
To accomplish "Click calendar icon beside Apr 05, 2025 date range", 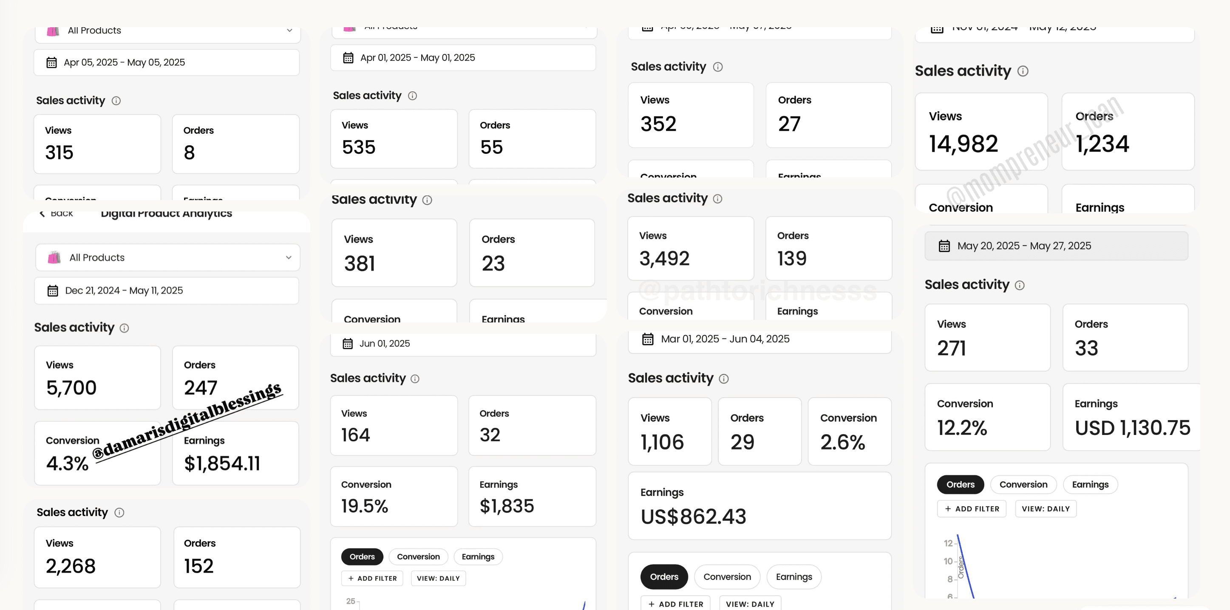I will [51, 62].
